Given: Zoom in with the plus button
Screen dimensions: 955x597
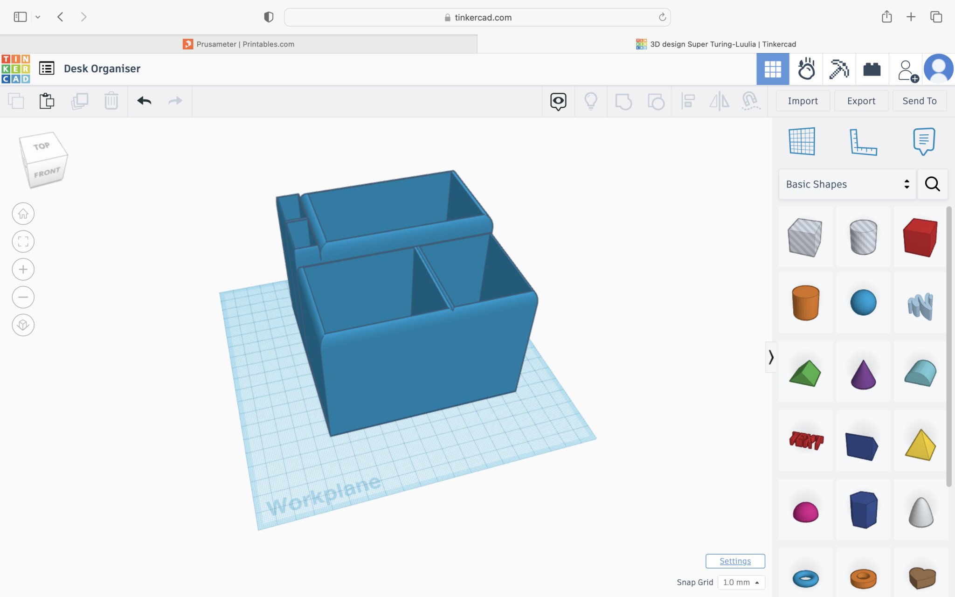Looking at the screenshot, I should [x=23, y=269].
